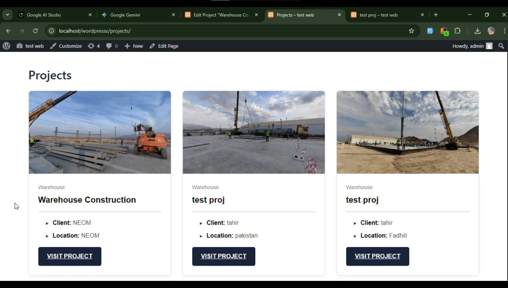Reload the current page
508x288 pixels.
35,31
